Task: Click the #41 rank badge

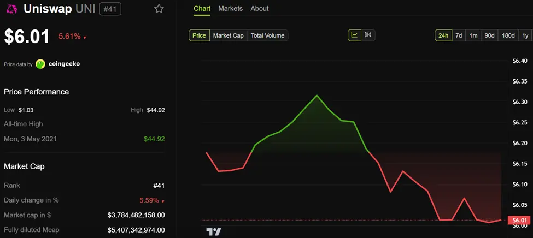Action: click(x=110, y=9)
